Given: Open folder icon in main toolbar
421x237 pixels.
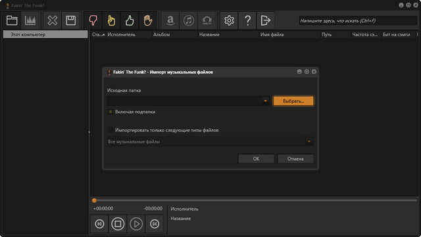Looking at the screenshot, I should coord(12,20).
